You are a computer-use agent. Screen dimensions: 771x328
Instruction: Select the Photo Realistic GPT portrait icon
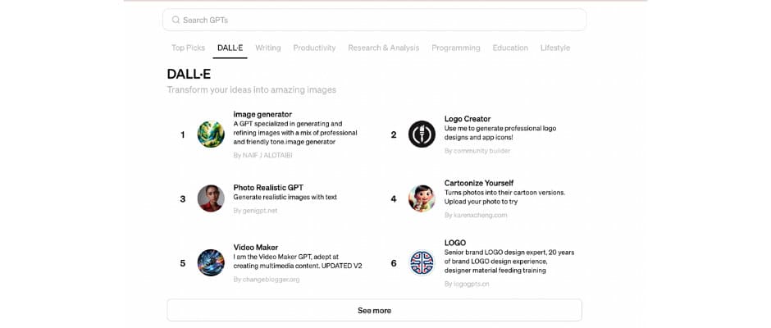[211, 198]
